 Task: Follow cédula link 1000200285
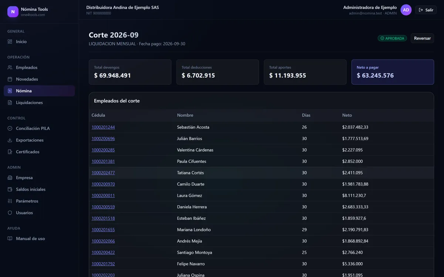[x=103, y=150]
